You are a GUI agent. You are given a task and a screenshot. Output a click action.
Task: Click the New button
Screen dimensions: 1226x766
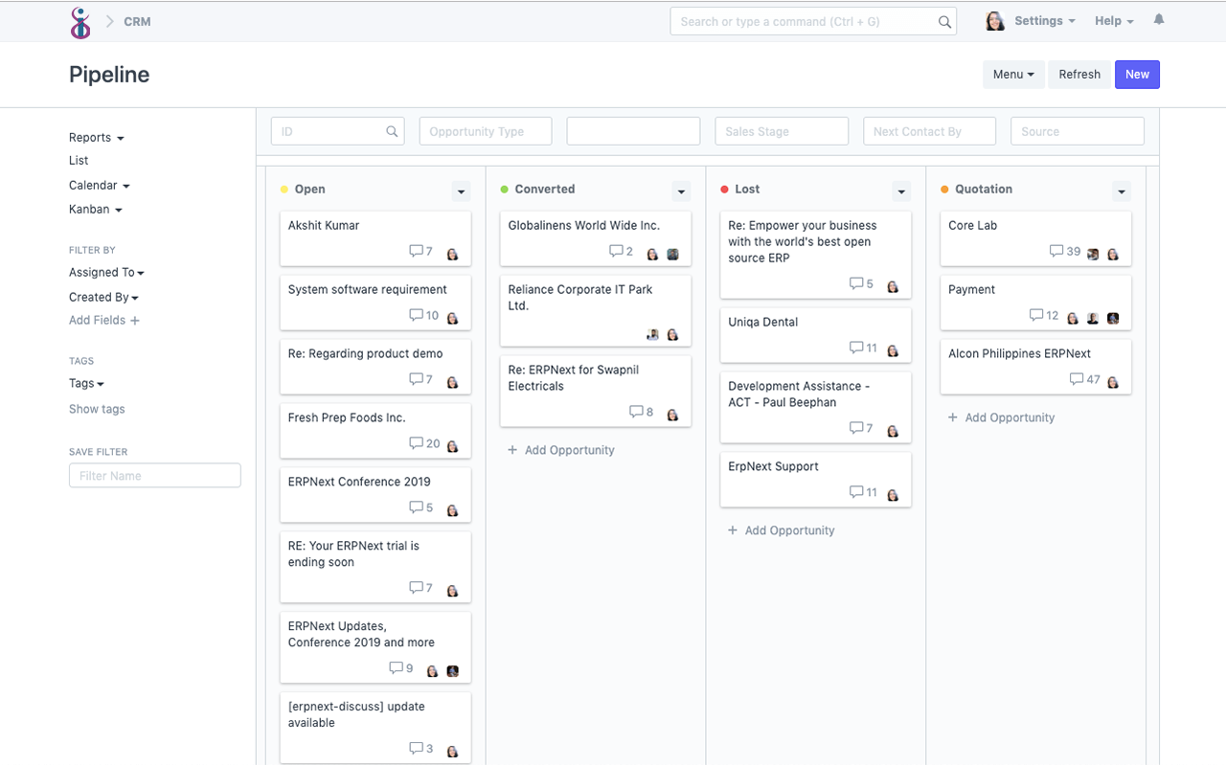pyautogui.click(x=1137, y=74)
